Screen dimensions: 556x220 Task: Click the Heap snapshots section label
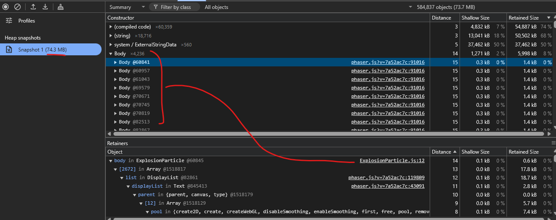23,38
